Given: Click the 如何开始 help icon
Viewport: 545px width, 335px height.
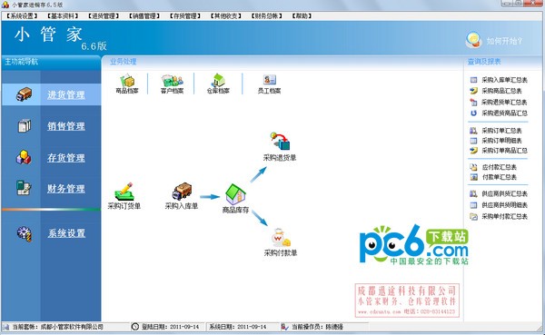Looking at the screenshot, I should tap(473, 40).
